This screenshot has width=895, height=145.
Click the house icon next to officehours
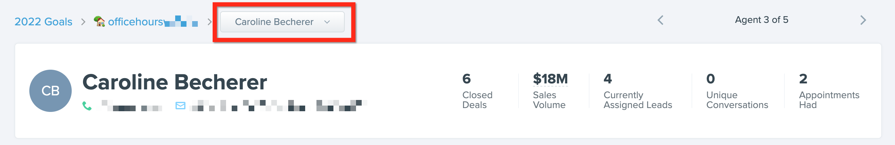coord(100,21)
